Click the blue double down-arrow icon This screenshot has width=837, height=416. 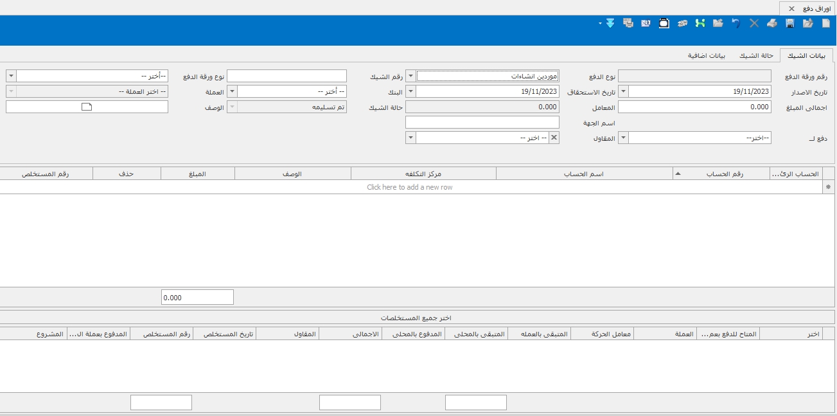[610, 23]
